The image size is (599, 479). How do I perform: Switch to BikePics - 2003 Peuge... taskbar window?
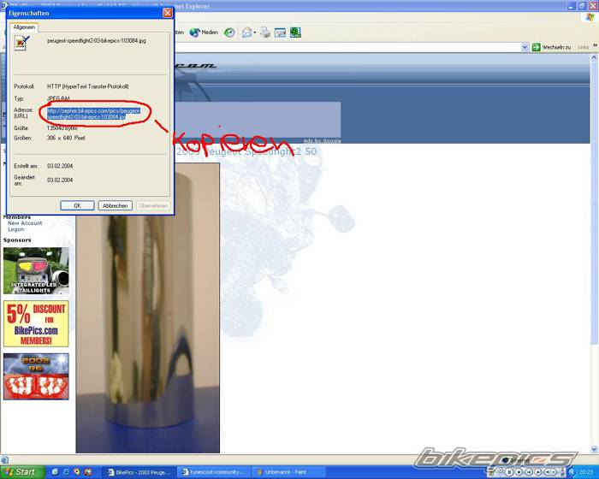(139, 472)
